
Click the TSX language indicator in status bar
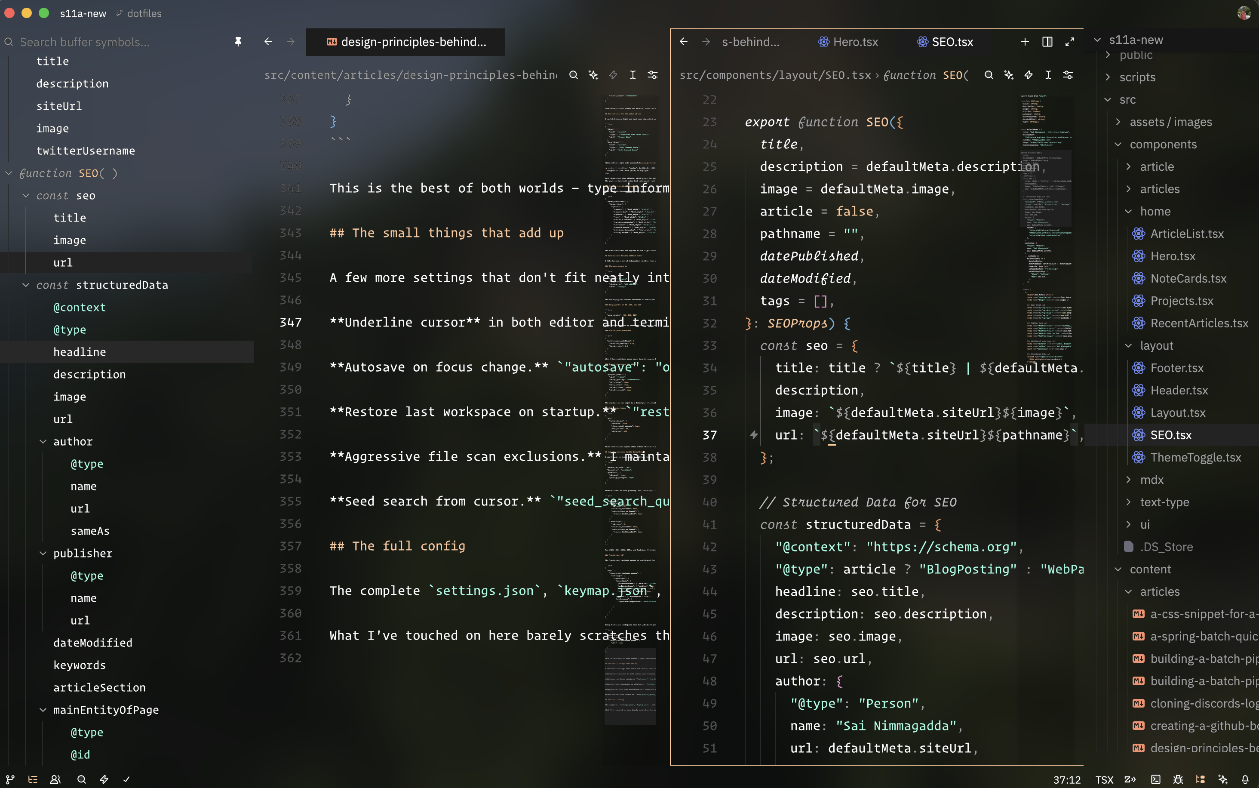point(1105,780)
